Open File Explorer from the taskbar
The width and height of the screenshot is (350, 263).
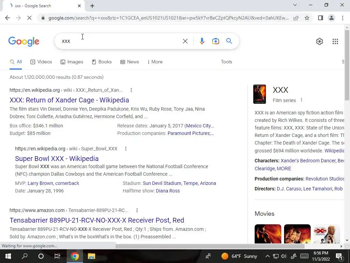pos(91,256)
